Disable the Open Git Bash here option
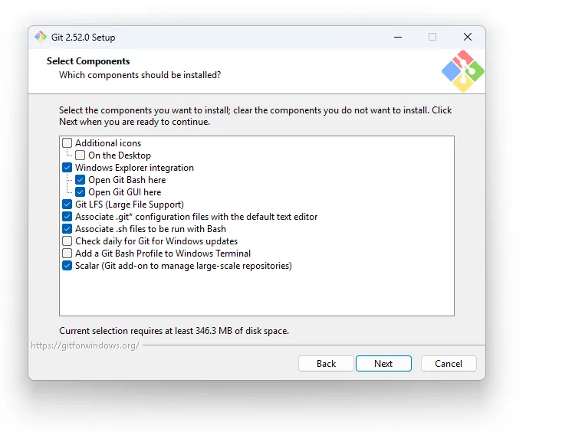This screenshot has width=585, height=432. [x=81, y=180]
